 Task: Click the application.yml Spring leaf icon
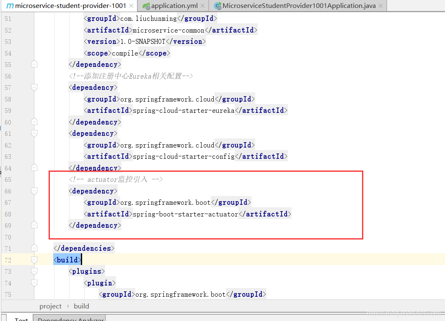[x=146, y=6]
